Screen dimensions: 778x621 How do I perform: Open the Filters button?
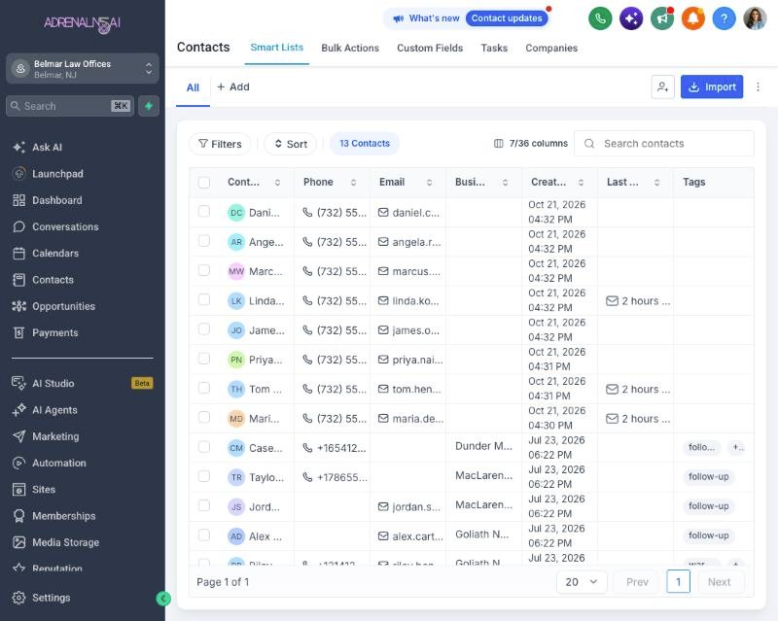click(x=220, y=144)
